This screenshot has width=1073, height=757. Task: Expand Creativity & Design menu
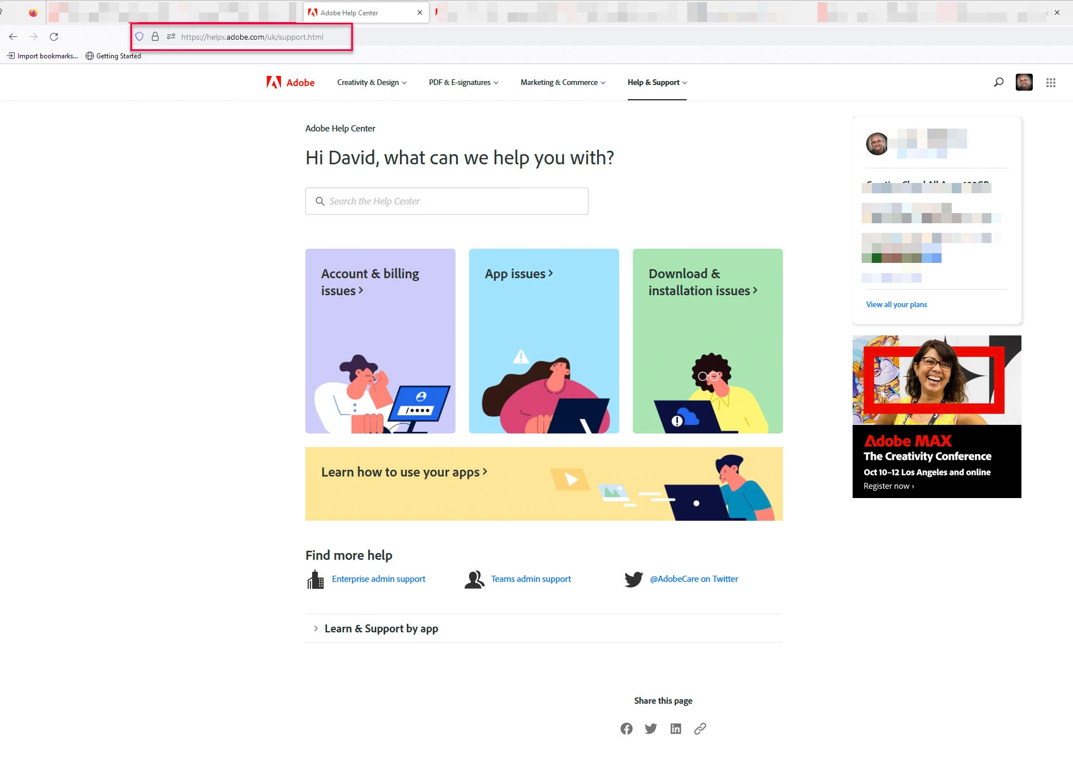point(372,83)
